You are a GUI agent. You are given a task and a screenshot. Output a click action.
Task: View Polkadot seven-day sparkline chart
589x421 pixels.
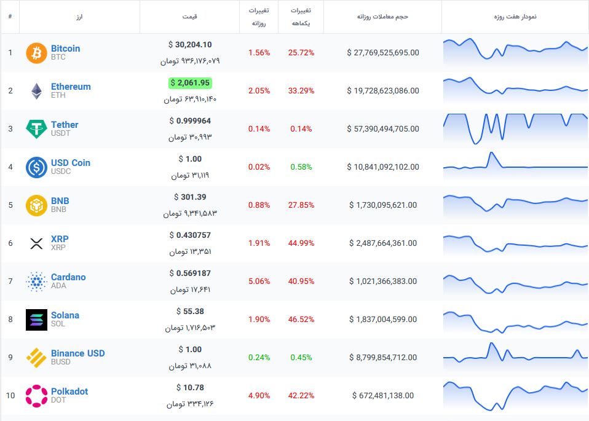click(515, 396)
